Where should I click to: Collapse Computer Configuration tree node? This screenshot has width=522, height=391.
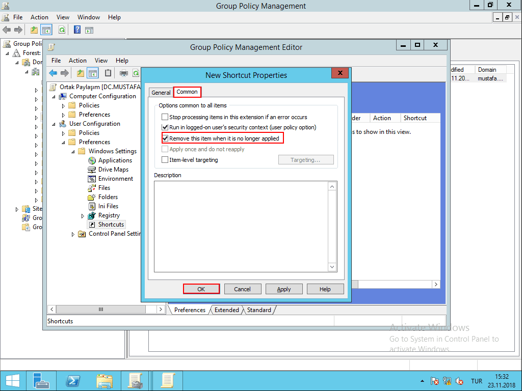coord(54,96)
